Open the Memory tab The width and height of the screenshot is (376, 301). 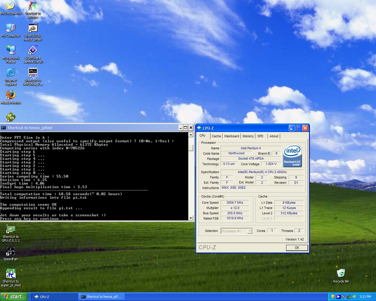(x=248, y=136)
